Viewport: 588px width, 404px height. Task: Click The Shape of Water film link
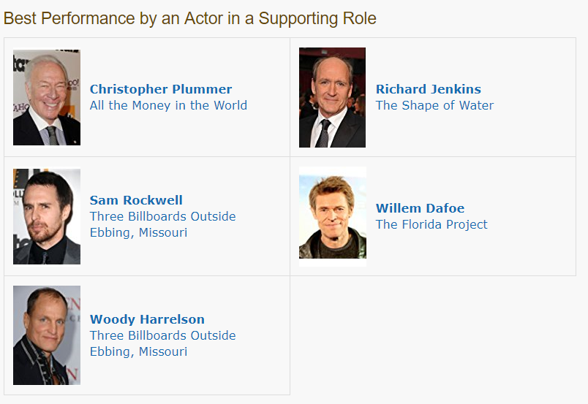click(x=434, y=105)
